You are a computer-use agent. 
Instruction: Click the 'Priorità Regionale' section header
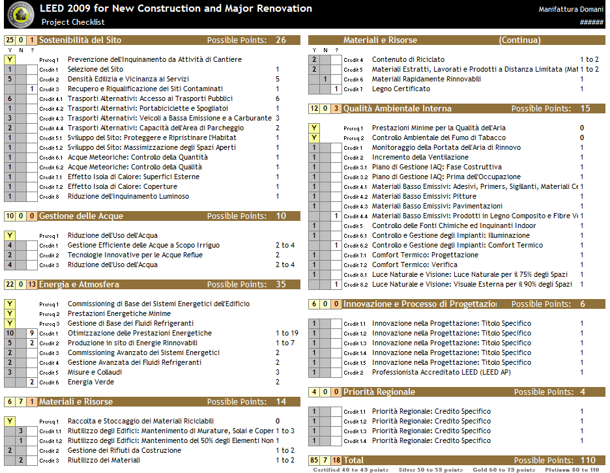click(379, 392)
